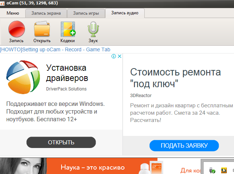Switch to Запись игры tab
The image size is (234, 174).
tap(86, 13)
